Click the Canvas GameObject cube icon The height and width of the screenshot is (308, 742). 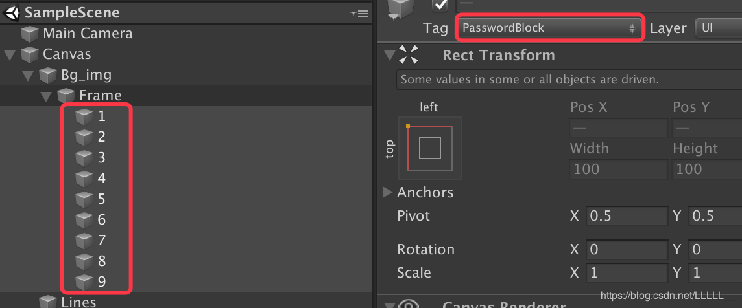click(x=30, y=54)
